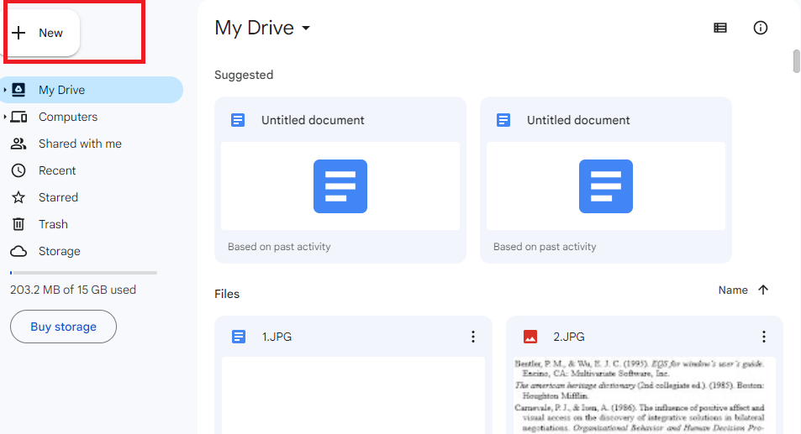Click the Starred star icon
Viewport: 801px width, 434px height.
18,197
